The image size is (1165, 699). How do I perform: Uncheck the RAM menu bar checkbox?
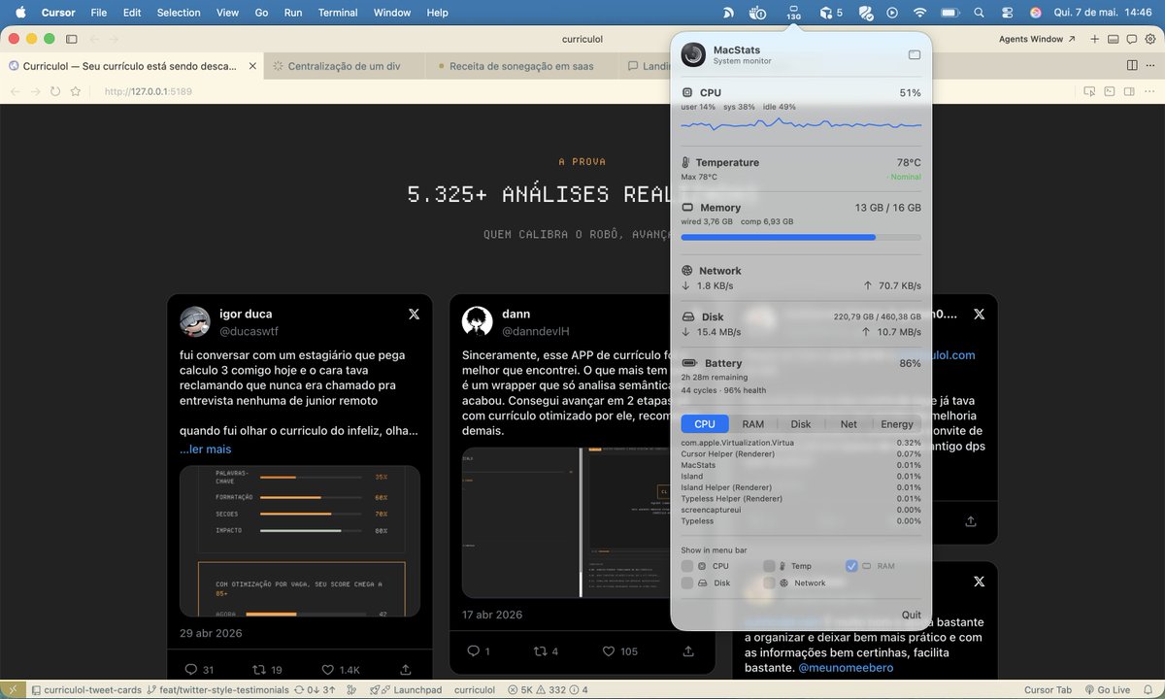(851, 566)
